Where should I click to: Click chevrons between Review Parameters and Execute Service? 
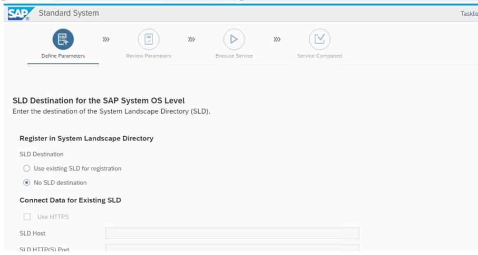(x=191, y=39)
